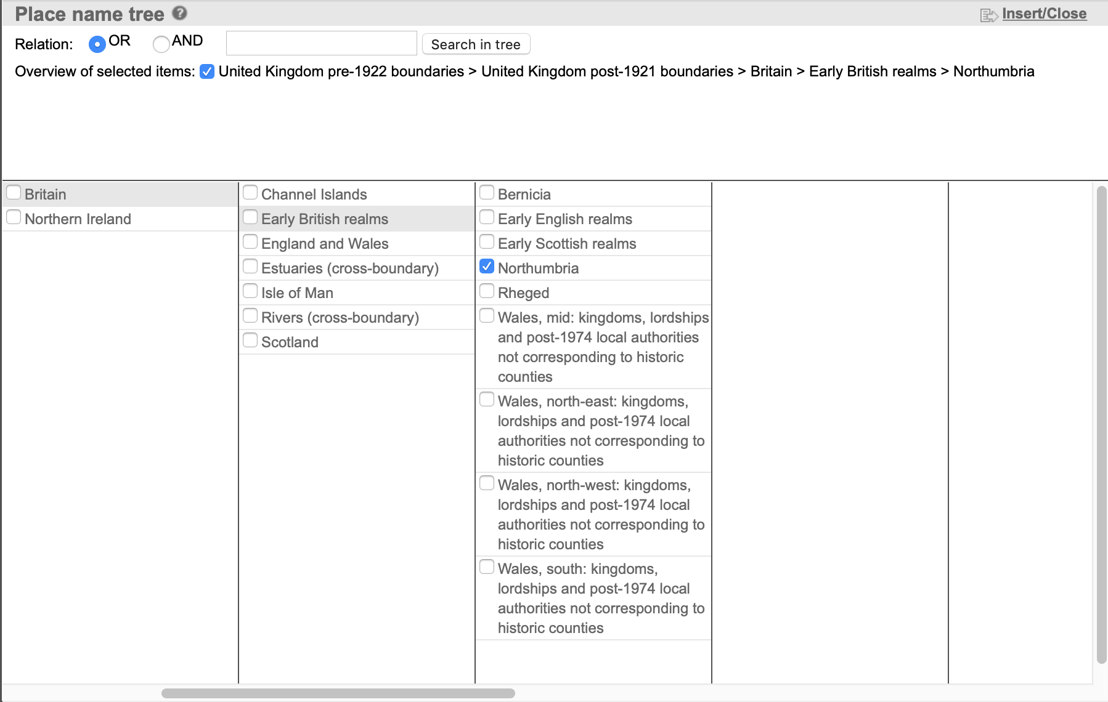This screenshot has height=702, width=1108.
Task: Expand the Britain tree item
Action: pos(46,195)
